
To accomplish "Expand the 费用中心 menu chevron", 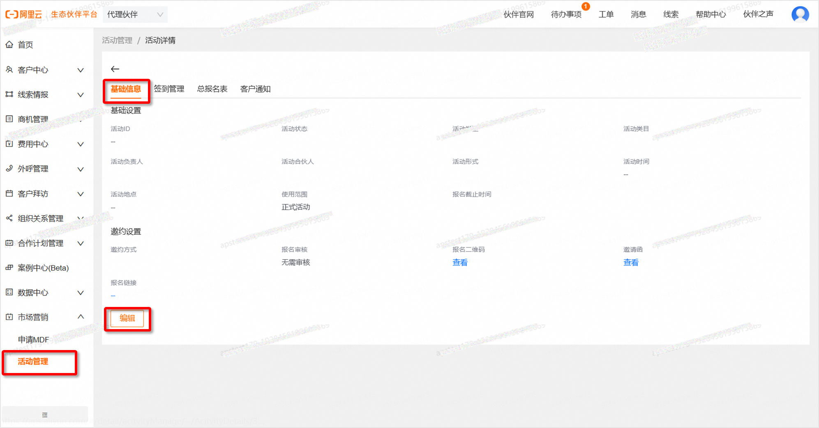I will pyautogui.click(x=81, y=144).
